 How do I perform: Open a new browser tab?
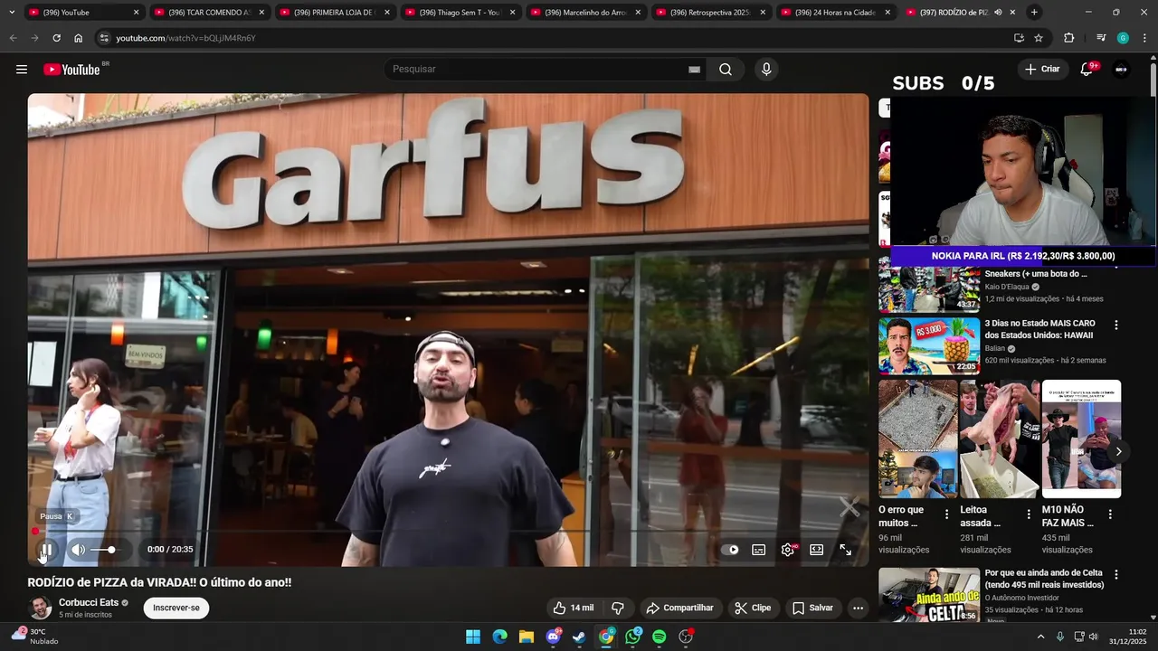click(1034, 13)
